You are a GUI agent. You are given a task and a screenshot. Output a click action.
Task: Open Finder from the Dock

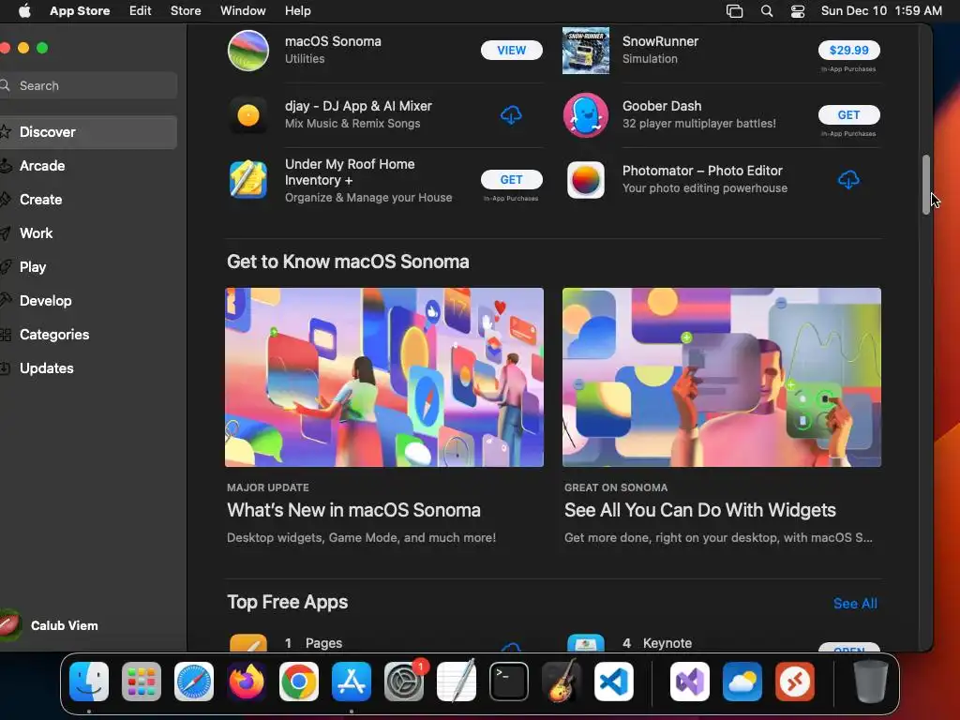click(89, 682)
